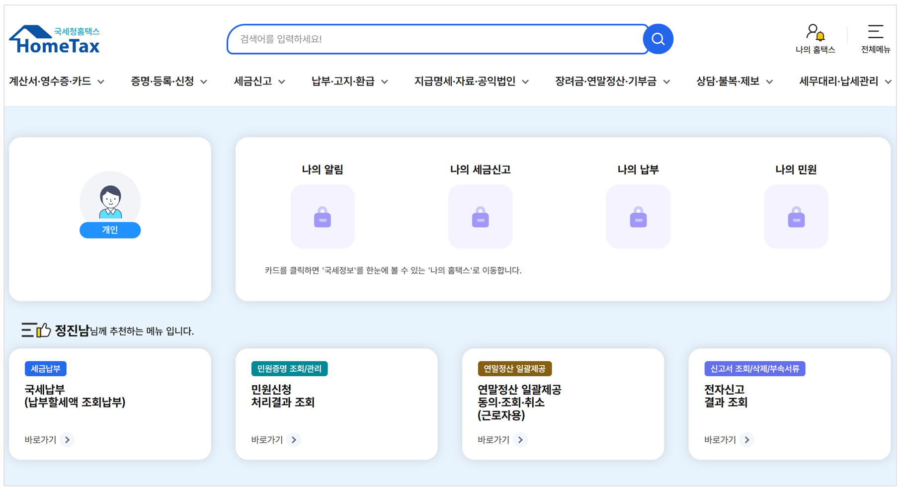Click the 나의 납부 lock icon card
This screenshot has height=492, width=901.
[638, 217]
